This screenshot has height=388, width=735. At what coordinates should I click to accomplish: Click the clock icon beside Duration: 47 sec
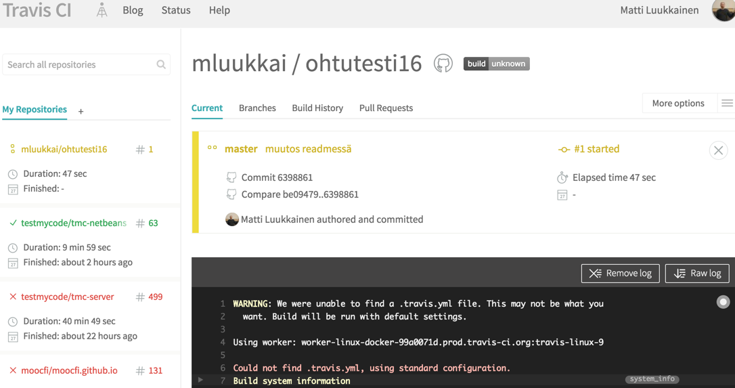(x=13, y=174)
